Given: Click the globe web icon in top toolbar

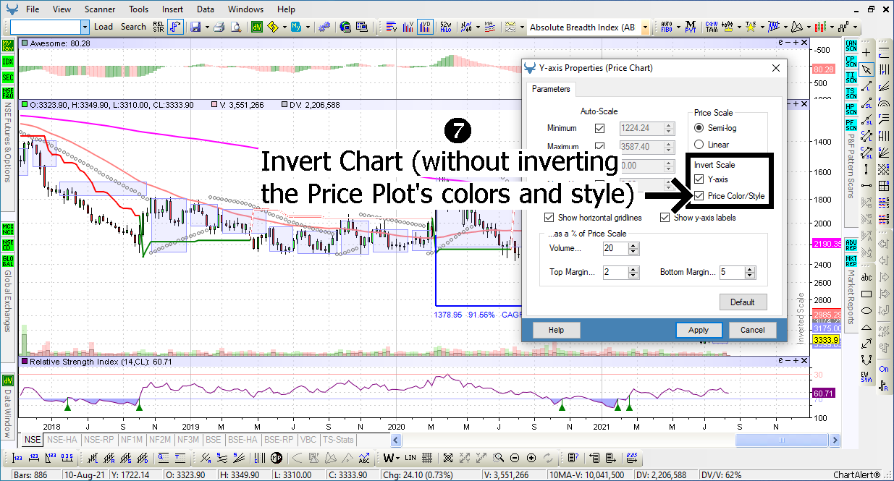Looking at the screenshot, I should click(344, 27).
